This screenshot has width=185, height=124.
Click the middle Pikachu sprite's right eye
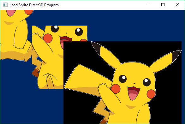(79, 32)
